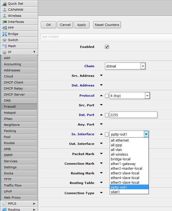Screen dimensions: 172x211
Task: Open the Hotspot menu item
Action: (19, 113)
